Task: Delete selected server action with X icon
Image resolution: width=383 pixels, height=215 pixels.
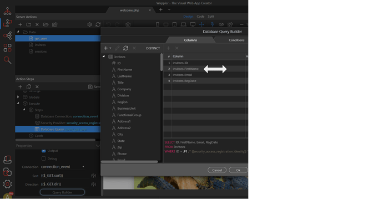Action: tap(37, 24)
